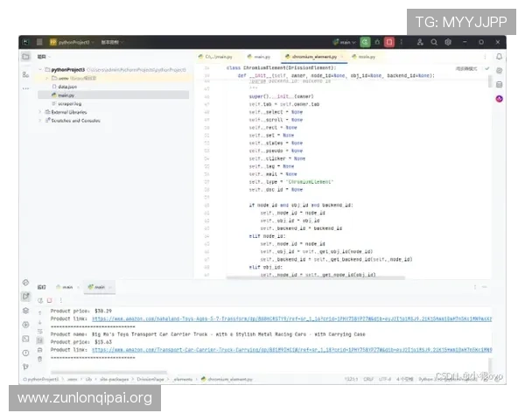Open Python Packages from the bottom-left tool strip
The image size is (525, 420).
point(25,311)
